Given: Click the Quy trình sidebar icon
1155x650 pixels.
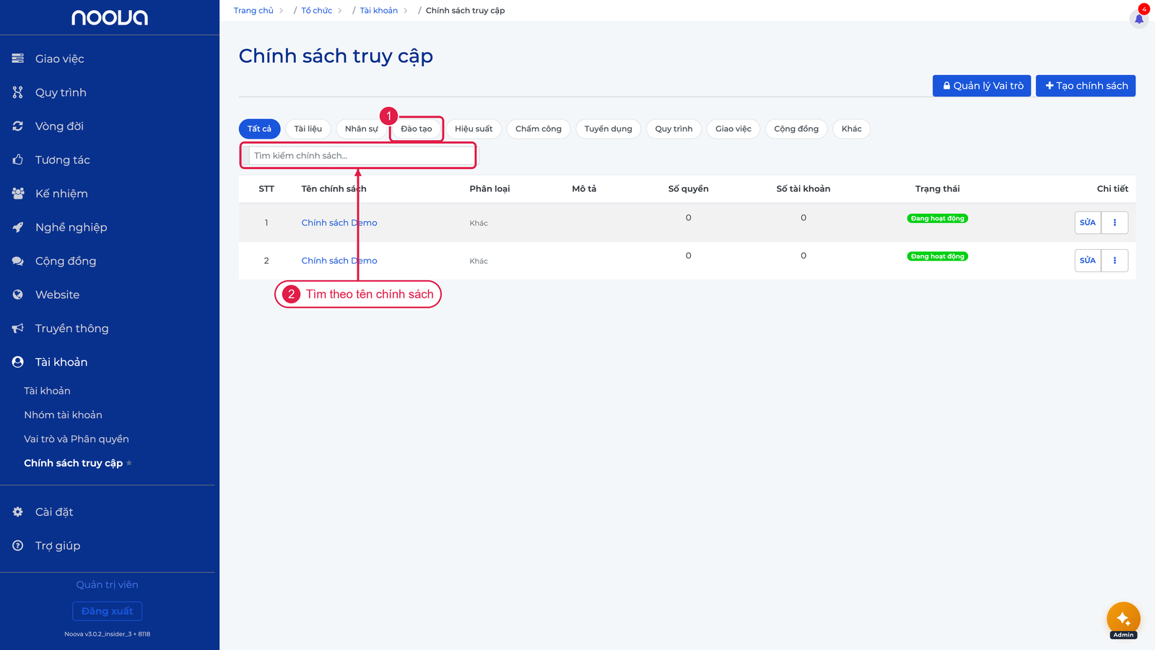Looking at the screenshot, I should tap(18, 92).
